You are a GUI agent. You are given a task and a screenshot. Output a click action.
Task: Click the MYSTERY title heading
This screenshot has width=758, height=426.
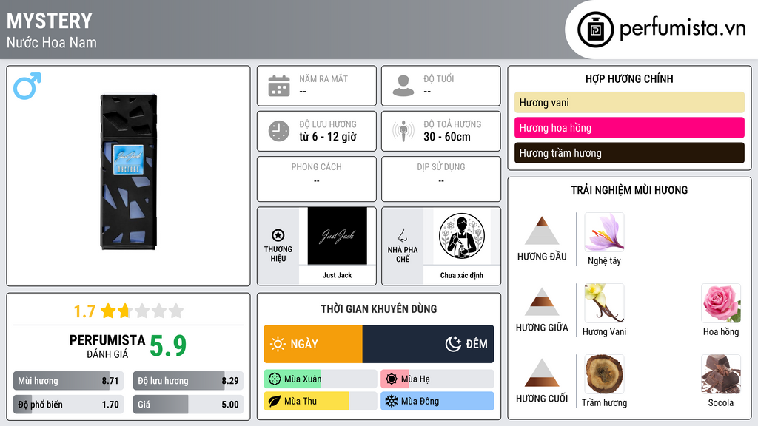coord(50,21)
